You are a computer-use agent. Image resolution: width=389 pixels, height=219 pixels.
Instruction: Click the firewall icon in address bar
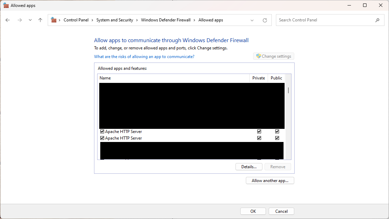[x=54, y=20]
